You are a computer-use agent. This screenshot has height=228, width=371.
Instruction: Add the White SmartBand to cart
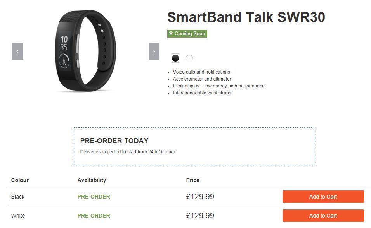(323, 216)
